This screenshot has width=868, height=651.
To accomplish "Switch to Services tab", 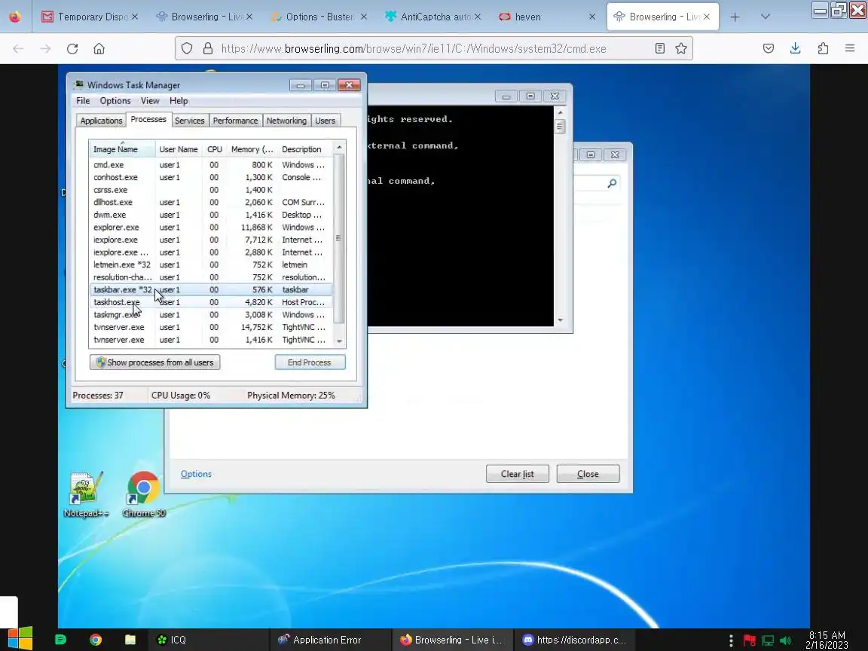I will point(189,121).
